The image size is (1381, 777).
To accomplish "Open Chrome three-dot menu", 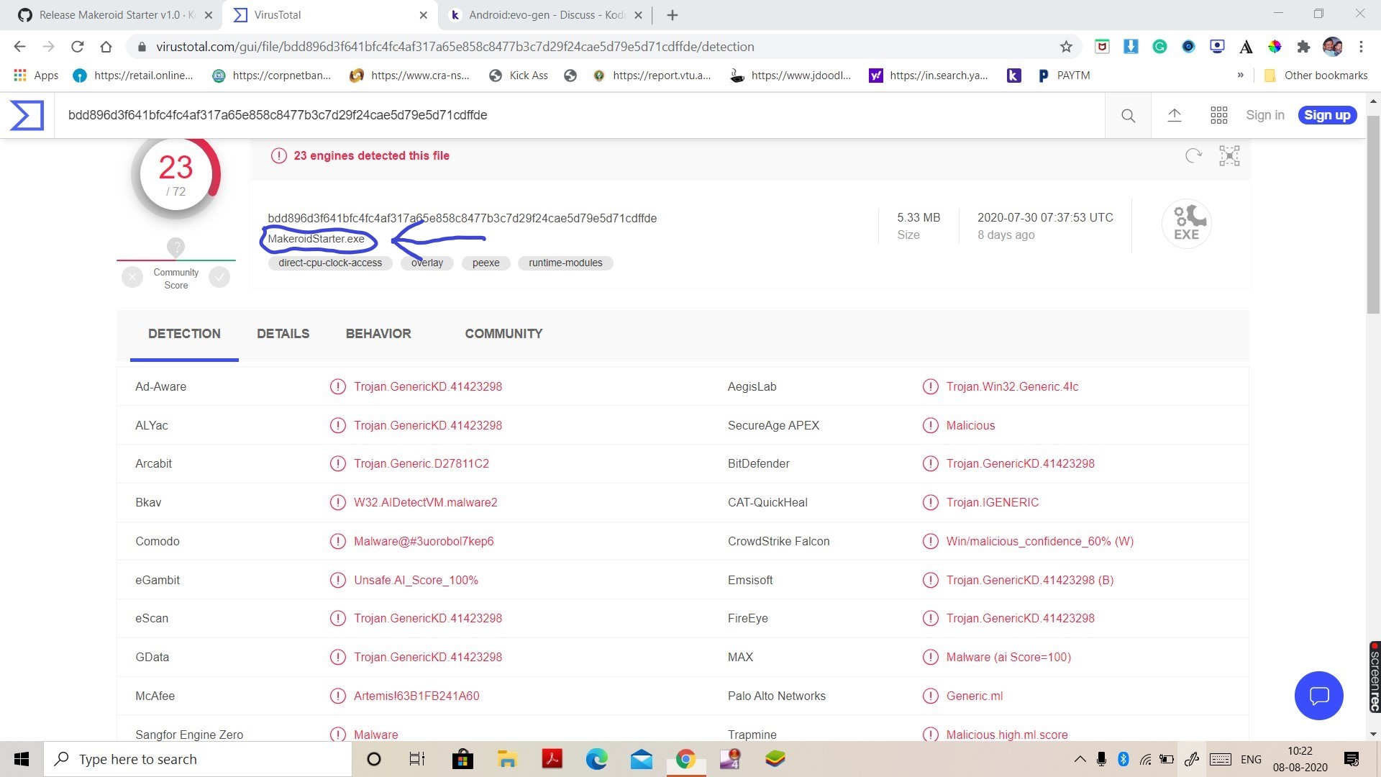I will (x=1361, y=47).
